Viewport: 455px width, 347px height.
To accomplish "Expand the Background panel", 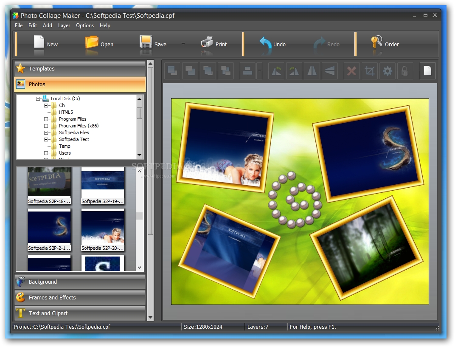I will coord(80,282).
